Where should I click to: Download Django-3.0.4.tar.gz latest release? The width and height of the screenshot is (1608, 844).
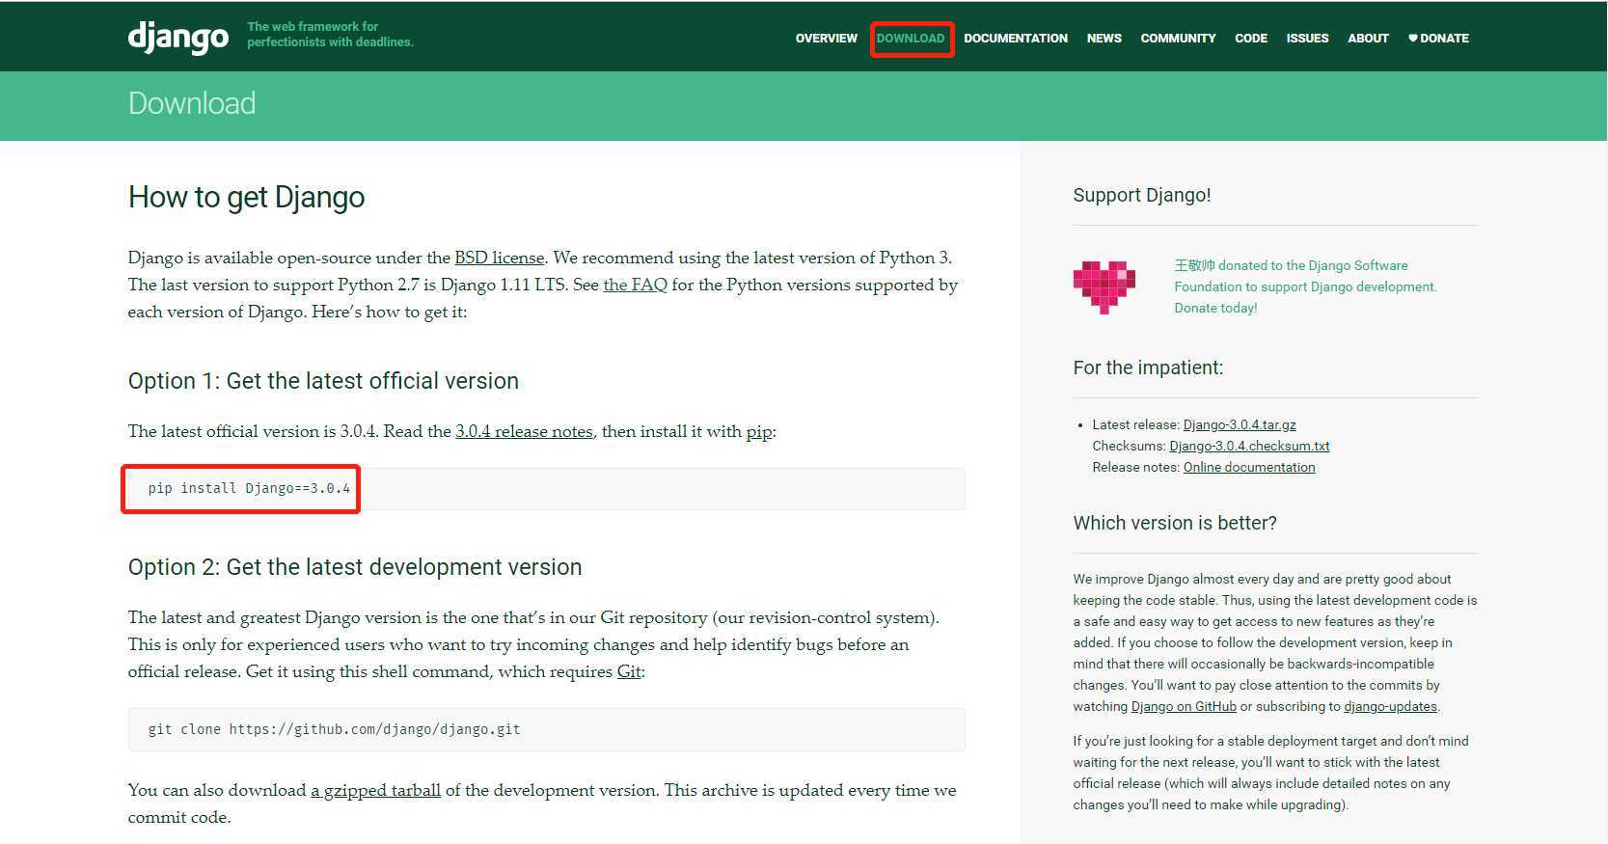[1240, 424]
